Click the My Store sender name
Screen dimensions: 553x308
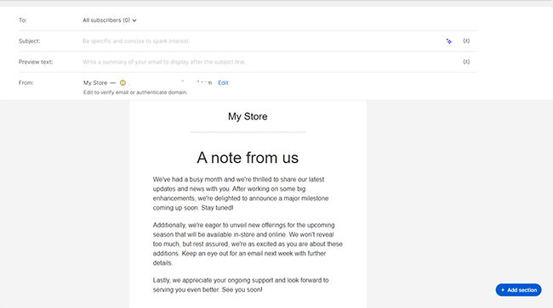click(95, 82)
